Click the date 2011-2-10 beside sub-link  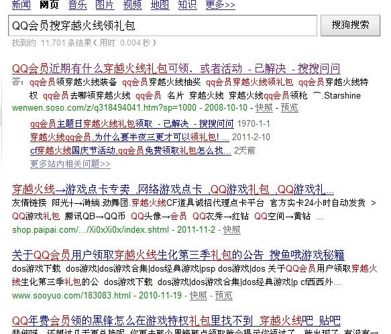tap(251, 137)
